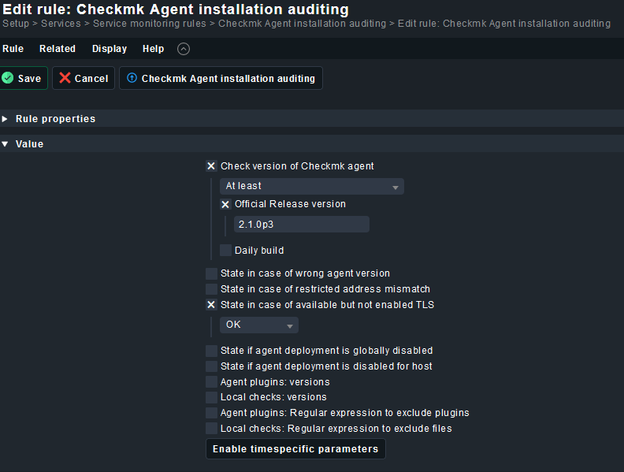Click Enable timespecific parameters button
The width and height of the screenshot is (624, 472).
[x=295, y=449]
